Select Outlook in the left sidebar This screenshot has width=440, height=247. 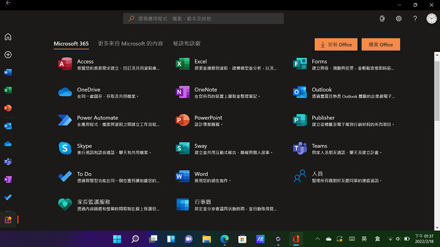coord(8,126)
